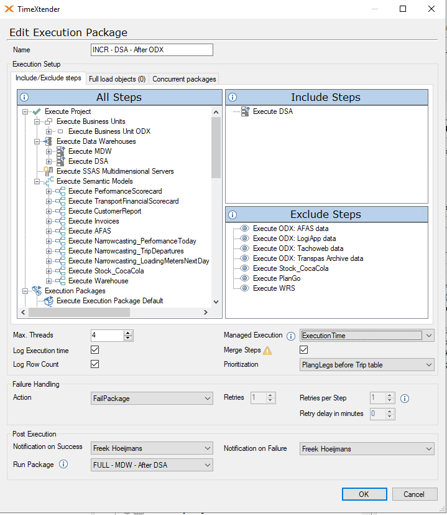Click the PerformanceScorecard model icon
447x515 pixels.
60,191
